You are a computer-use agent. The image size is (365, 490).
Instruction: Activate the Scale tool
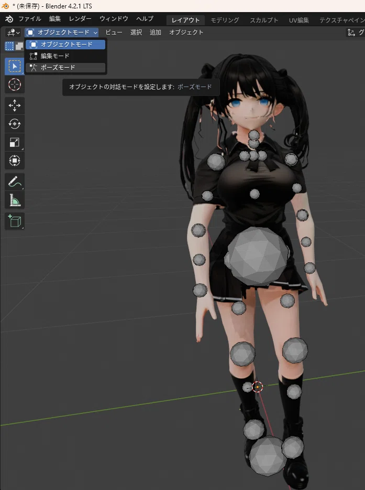[14, 142]
